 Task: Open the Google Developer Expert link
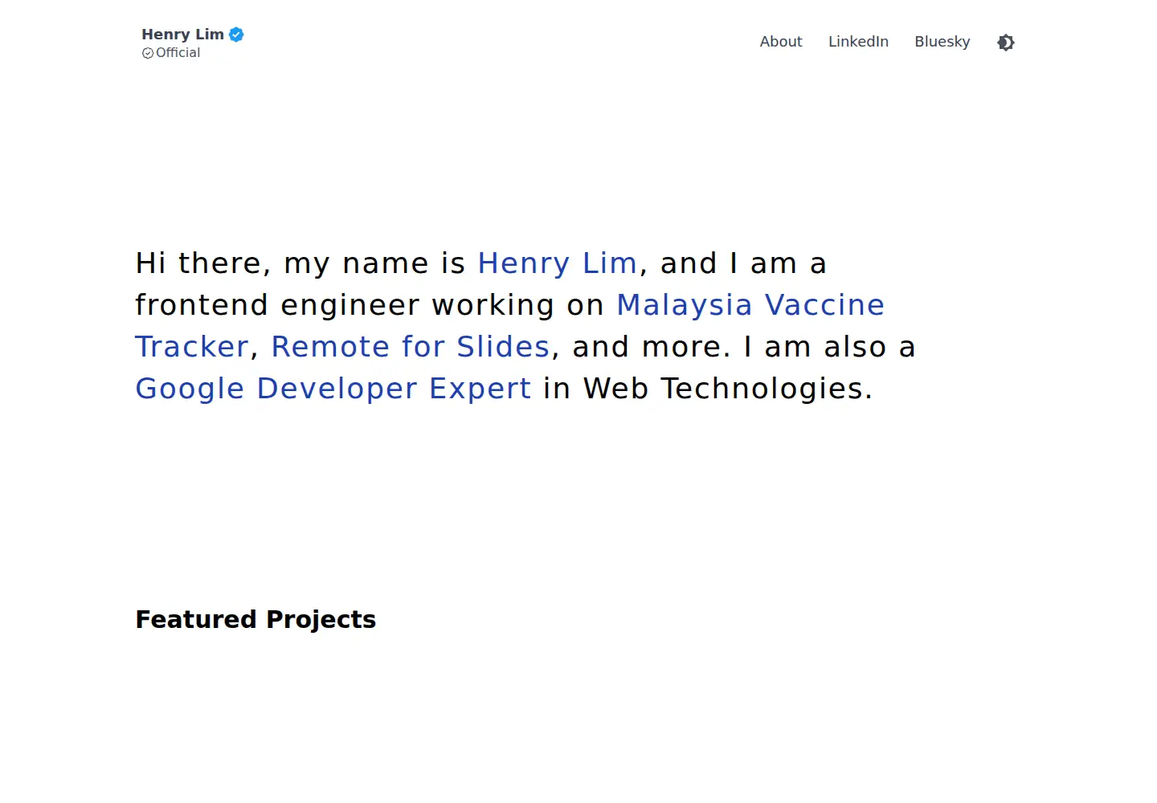tap(333, 389)
